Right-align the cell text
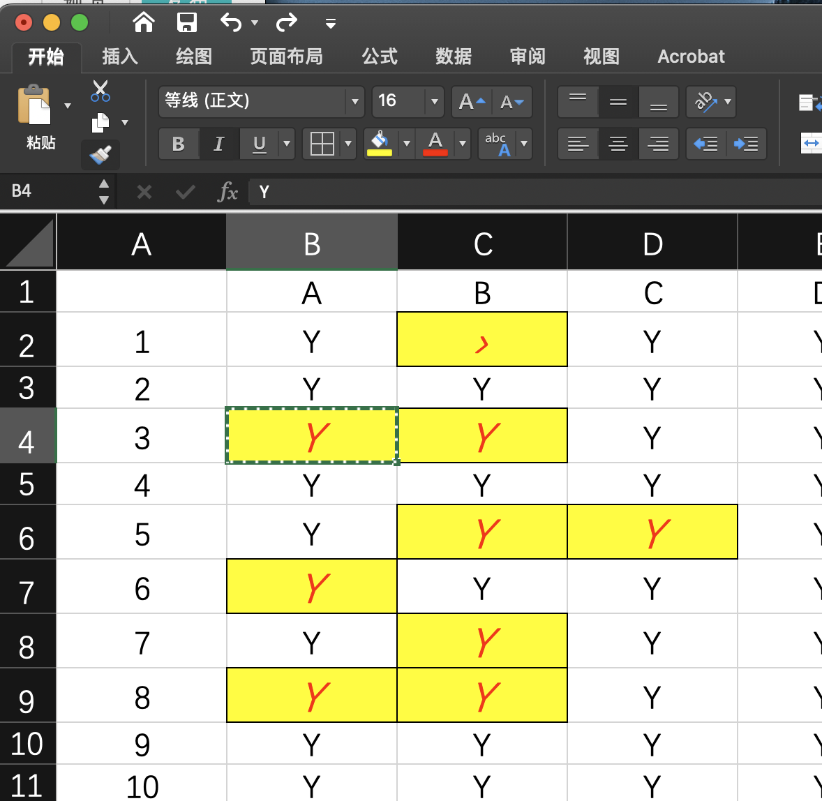The image size is (822, 801). click(x=657, y=144)
